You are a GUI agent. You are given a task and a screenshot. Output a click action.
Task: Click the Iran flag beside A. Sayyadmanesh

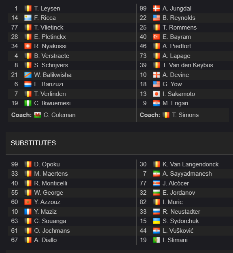[x=157, y=174]
